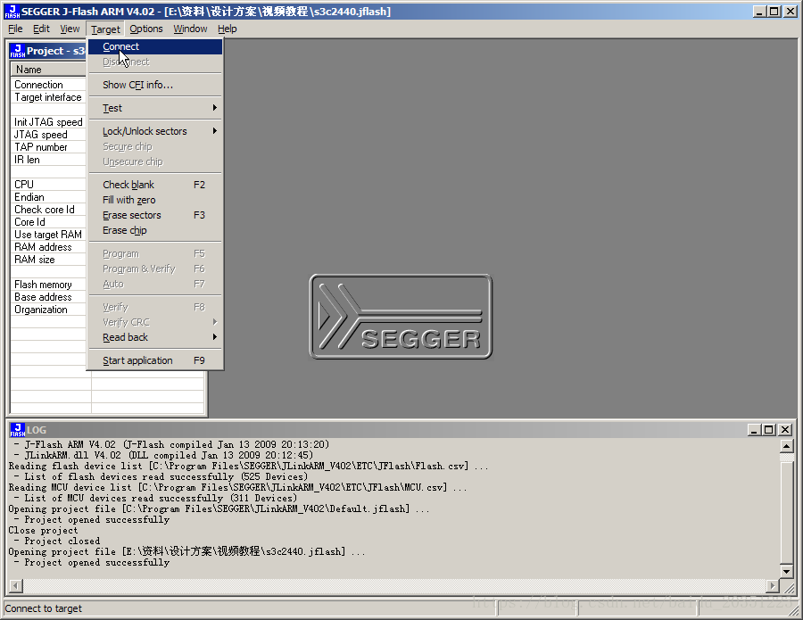
Task: Click LOG horizontal scroll left arrow
Action: click(16, 585)
